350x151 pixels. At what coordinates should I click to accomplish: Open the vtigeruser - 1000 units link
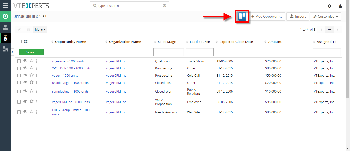(x=68, y=61)
